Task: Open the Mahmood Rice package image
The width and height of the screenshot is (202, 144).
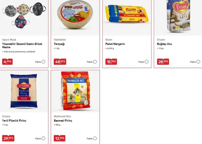Action: click(x=75, y=91)
